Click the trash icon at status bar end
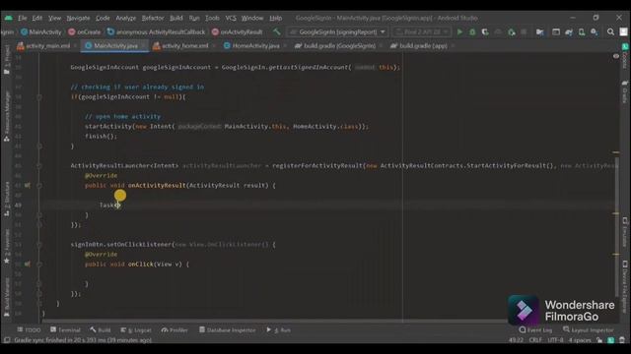This screenshot has height=354, width=631. click(x=622, y=340)
